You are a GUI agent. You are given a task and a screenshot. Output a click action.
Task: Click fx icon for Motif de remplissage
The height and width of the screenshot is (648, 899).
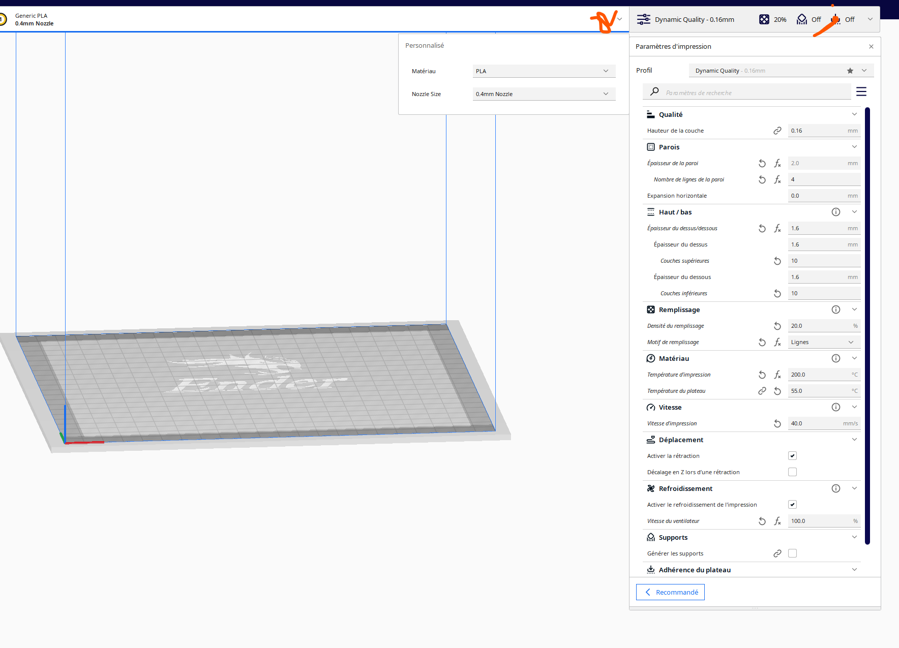coord(777,342)
